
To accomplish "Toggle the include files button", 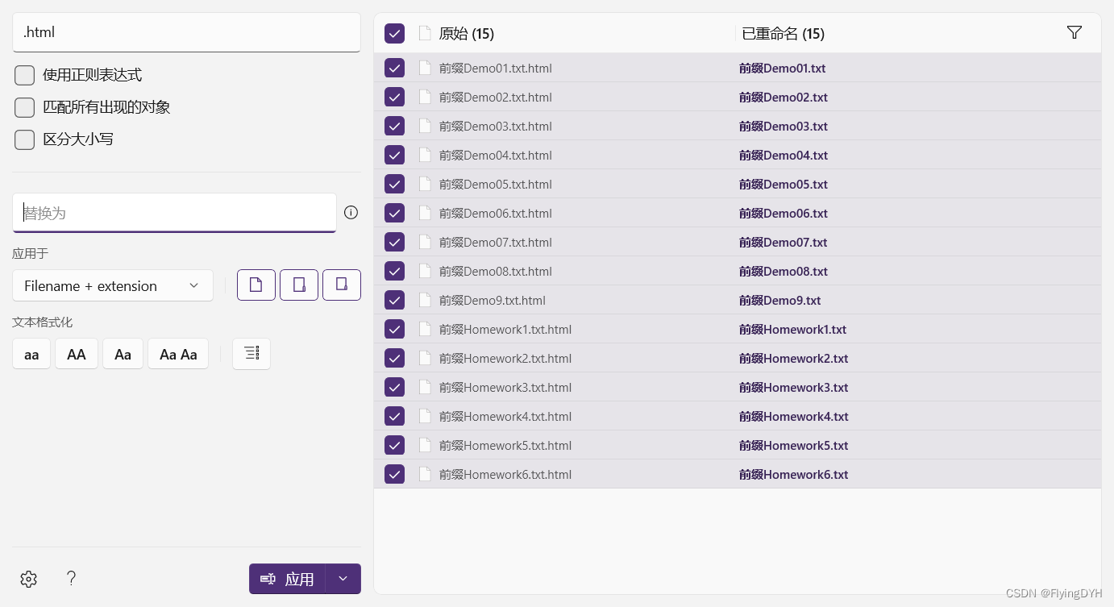I will tap(256, 285).
